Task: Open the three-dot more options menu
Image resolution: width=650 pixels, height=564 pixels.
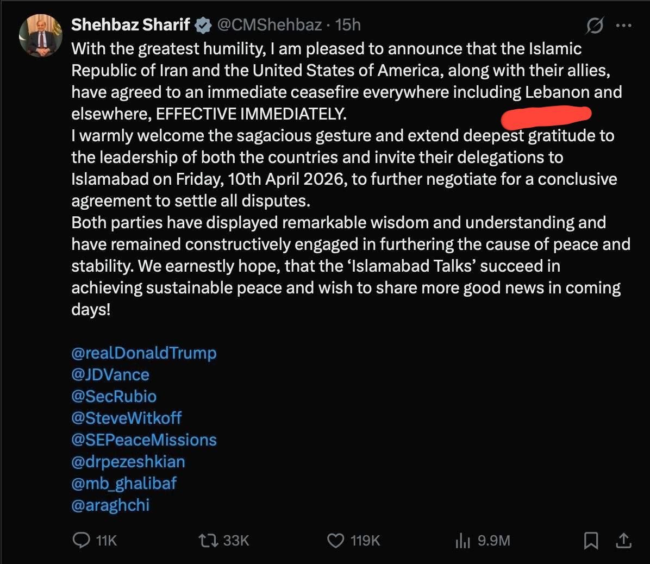Action: (x=623, y=26)
